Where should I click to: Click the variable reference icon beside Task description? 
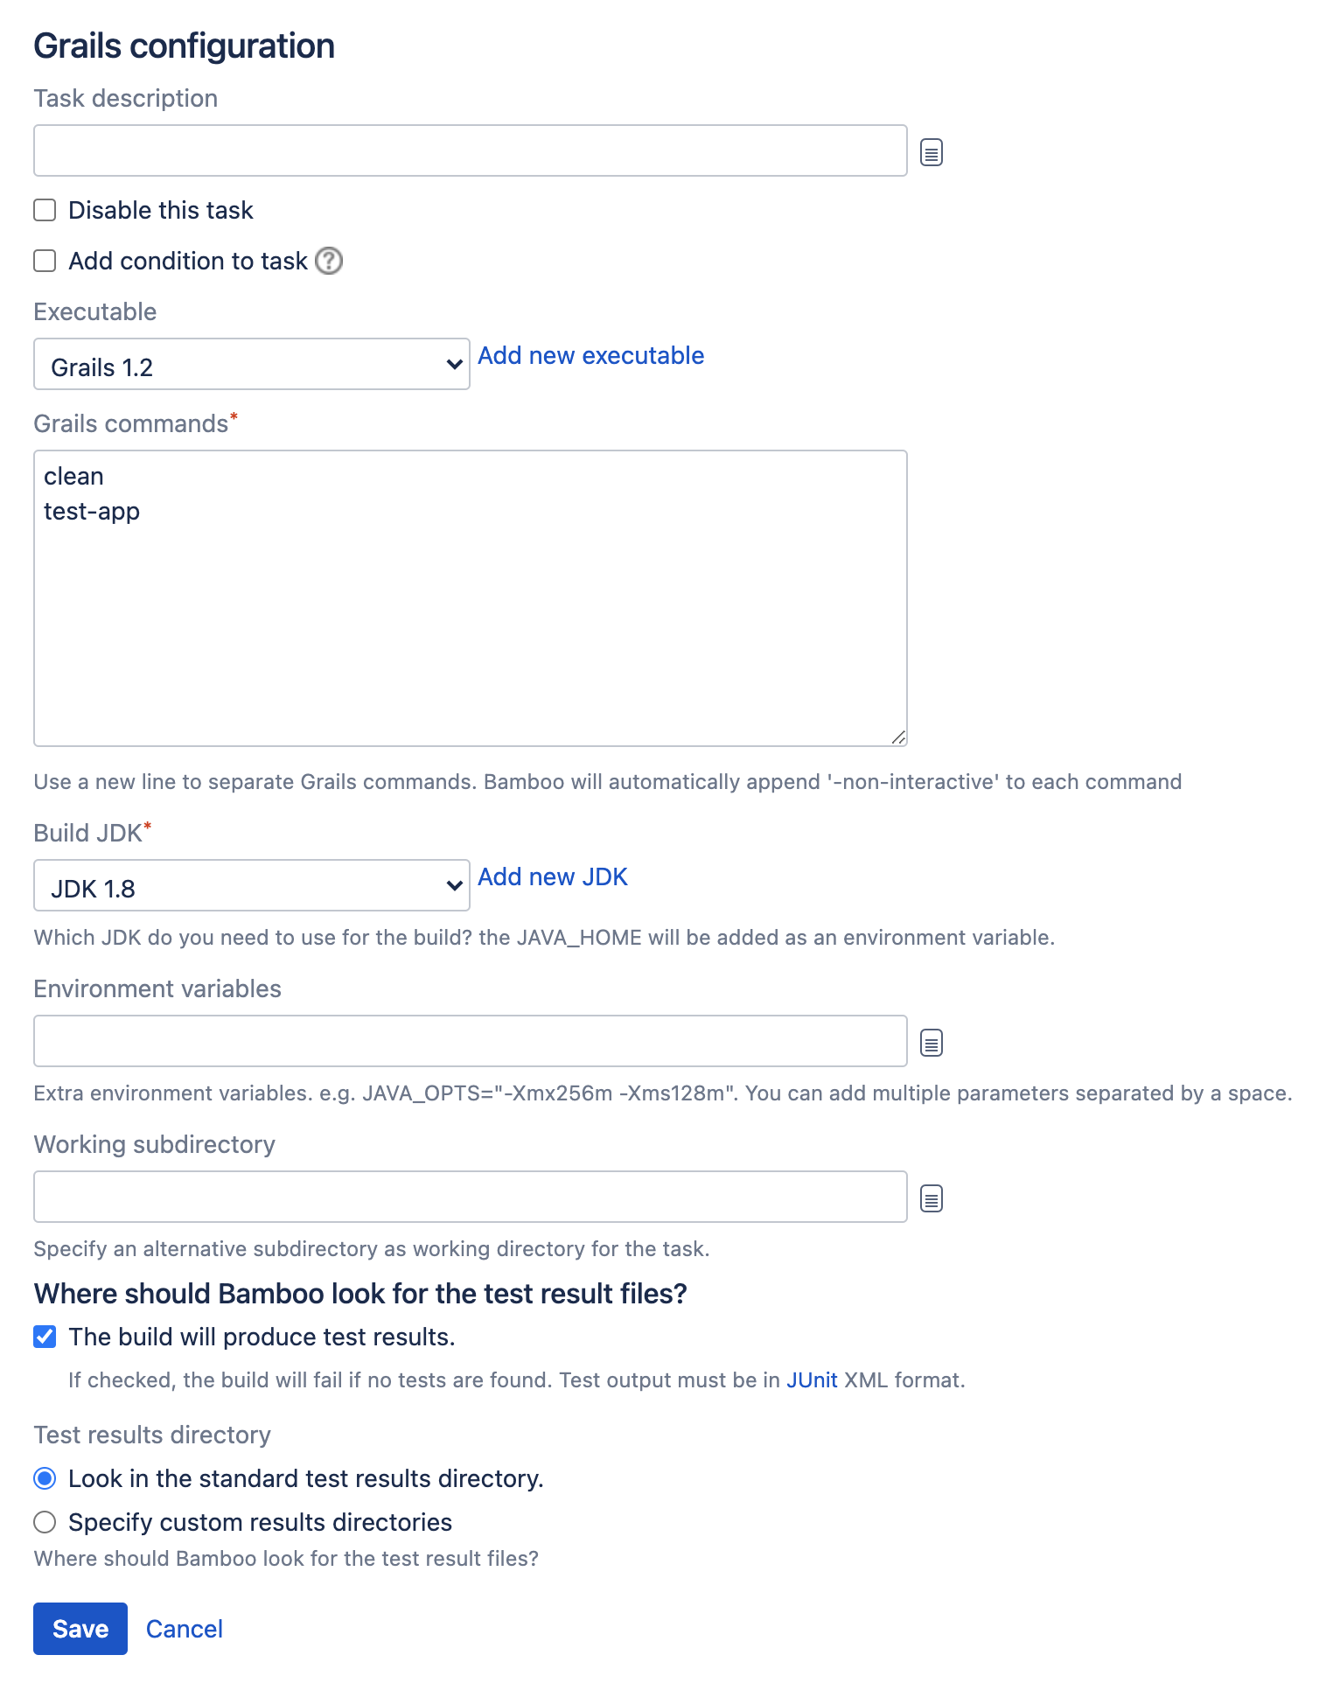[931, 151]
